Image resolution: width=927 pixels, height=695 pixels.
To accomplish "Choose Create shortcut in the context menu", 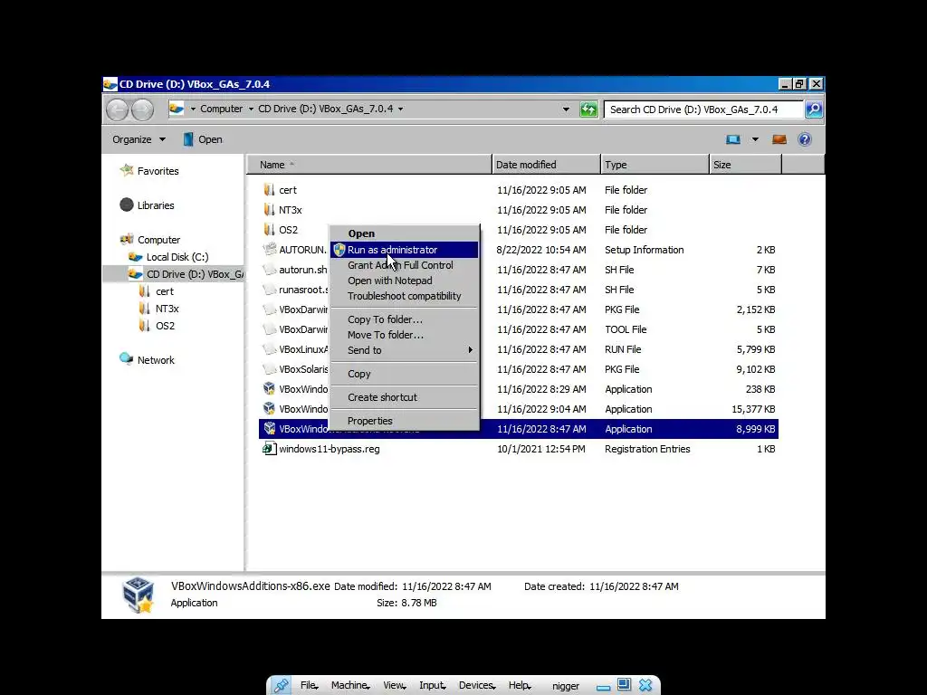I will coord(405,397).
